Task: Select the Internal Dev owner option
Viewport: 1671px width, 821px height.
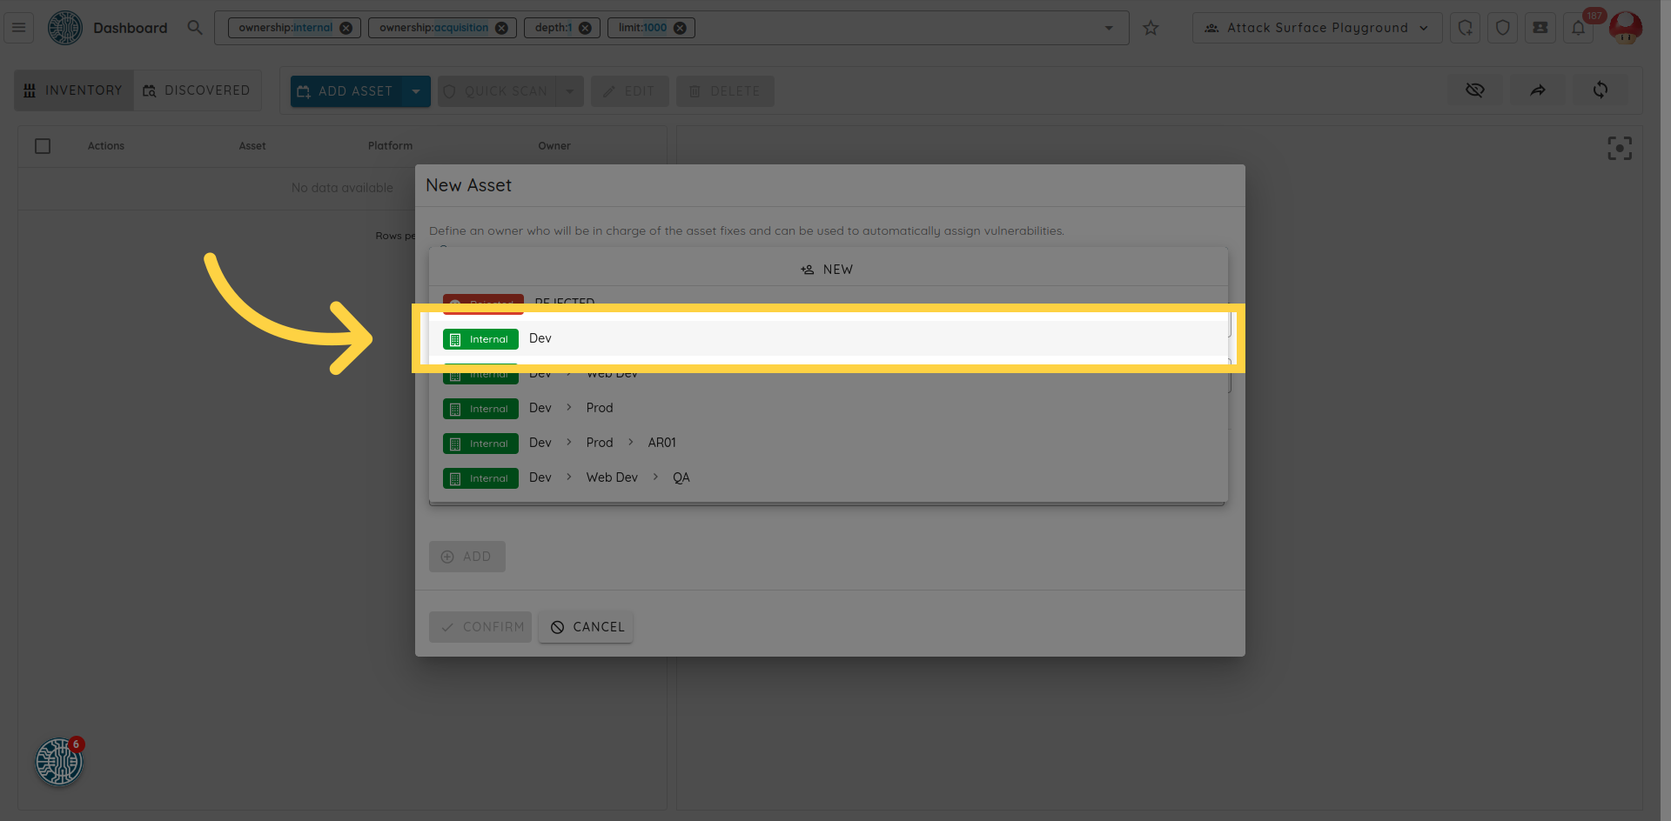Action: [x=540, y=338]
